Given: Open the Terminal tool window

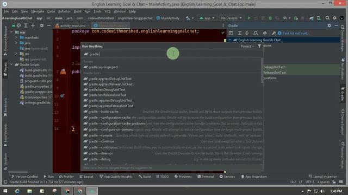Looking at the screenshot, I should [206, 177].
